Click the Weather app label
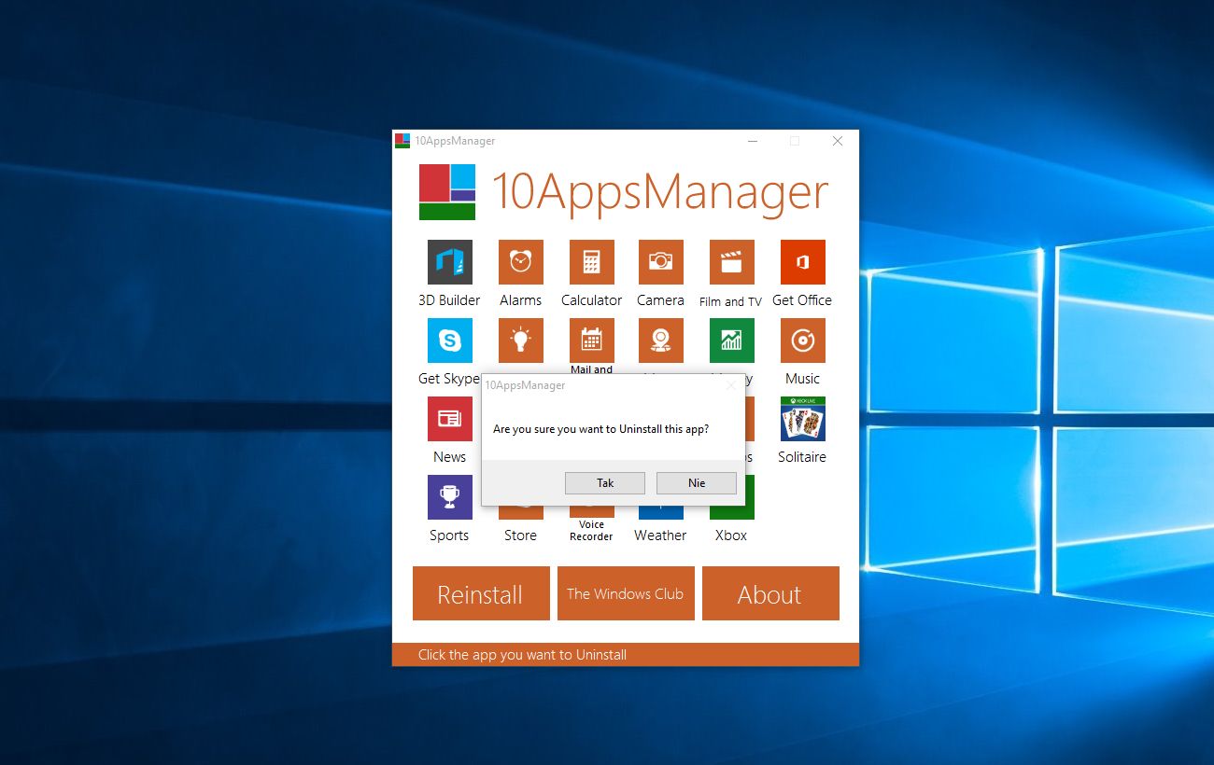 [x=660, y=535]
